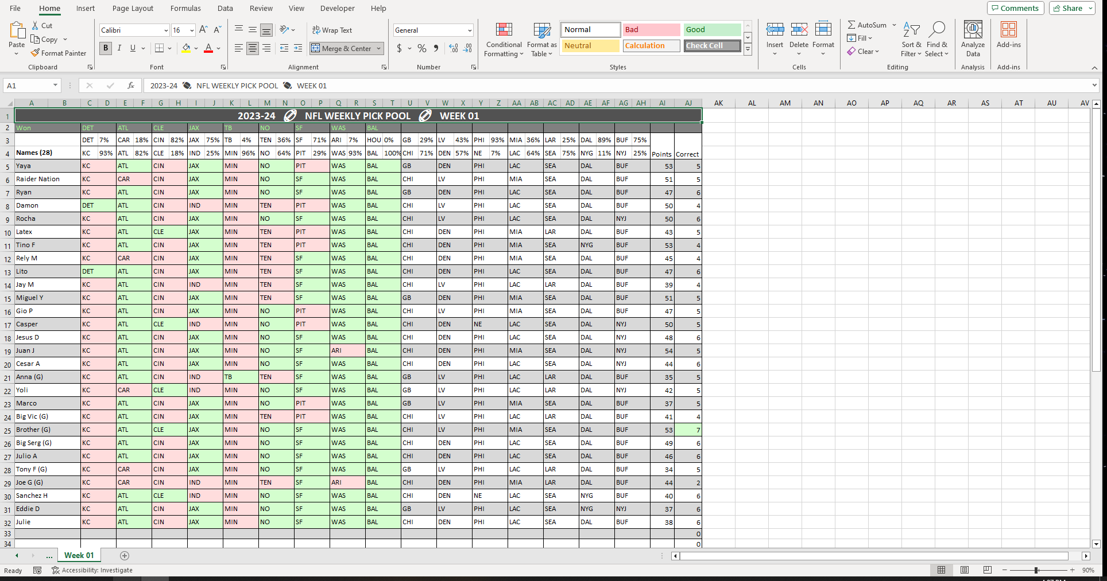Viewport: 1107px width, 581px height.
Task: Apply the Bad cell style
Action: click(651, 29)
